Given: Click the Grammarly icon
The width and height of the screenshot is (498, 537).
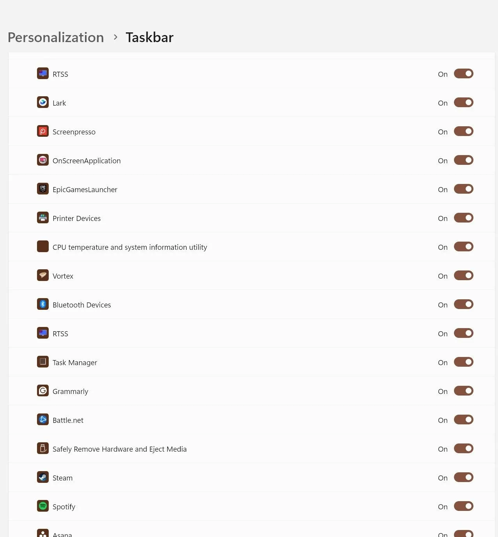Looking at the screenshot, I should [x=43, y=390].
